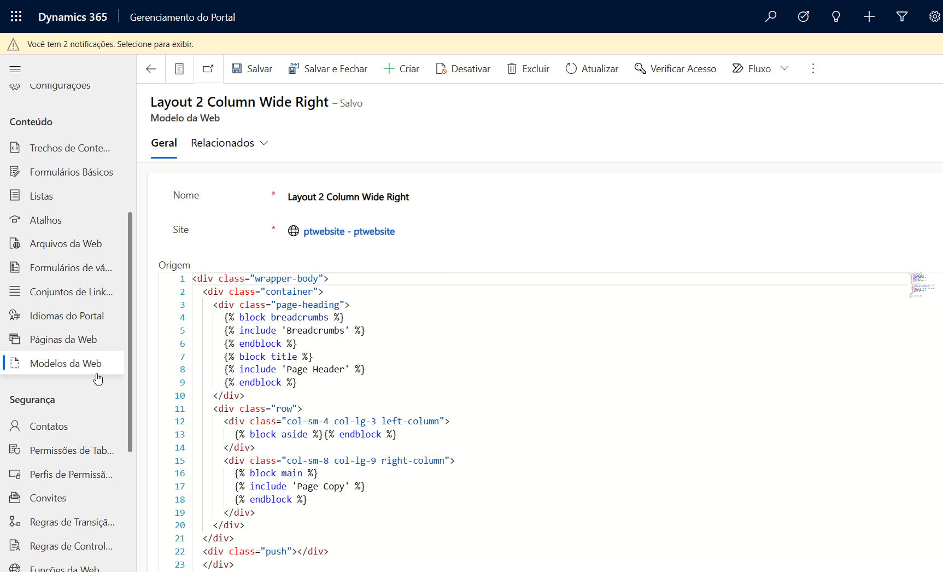Open the assistant lightbulb icon
Screen dimensions: 943x572
click(x=836, y=16)
